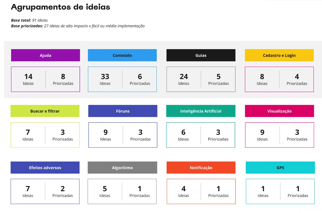This screenshot has height=213, width=322.
Task: Select the lime Buscar e filtrar header
Action: point(45,111)
